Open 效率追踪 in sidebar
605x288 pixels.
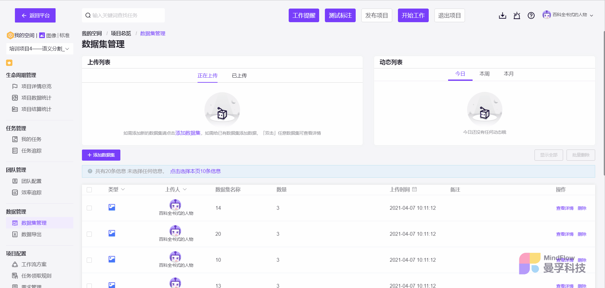(31, 192)
